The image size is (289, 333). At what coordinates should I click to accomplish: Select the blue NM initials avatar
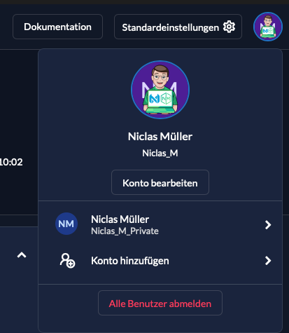pos(66,224)
